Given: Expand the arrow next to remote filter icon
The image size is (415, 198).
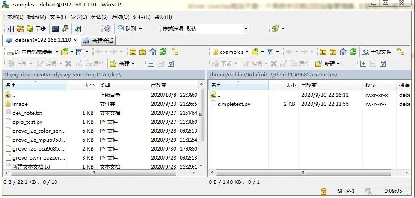Looking at the screenshot, I should click(x=277, y=52).
